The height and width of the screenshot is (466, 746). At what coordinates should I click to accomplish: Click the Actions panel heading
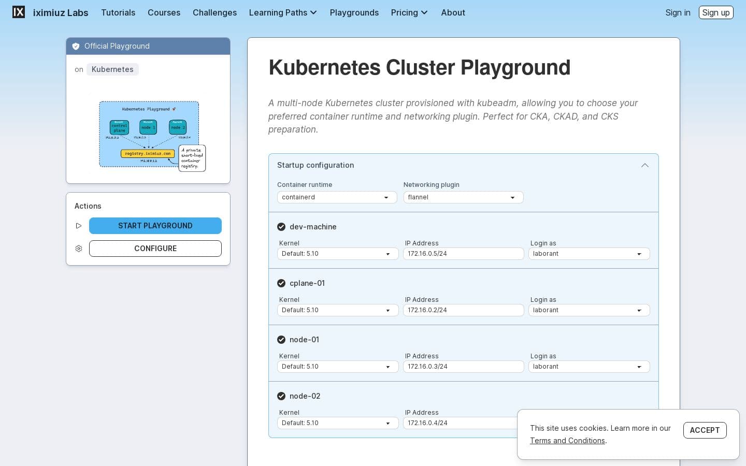click(88, 206)
